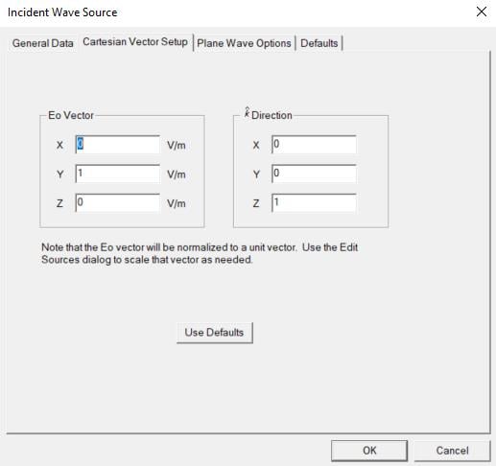This screenshot has height=466, width=496.
Task: Click the Eo Vector X input field
Action: coord(118,145)
